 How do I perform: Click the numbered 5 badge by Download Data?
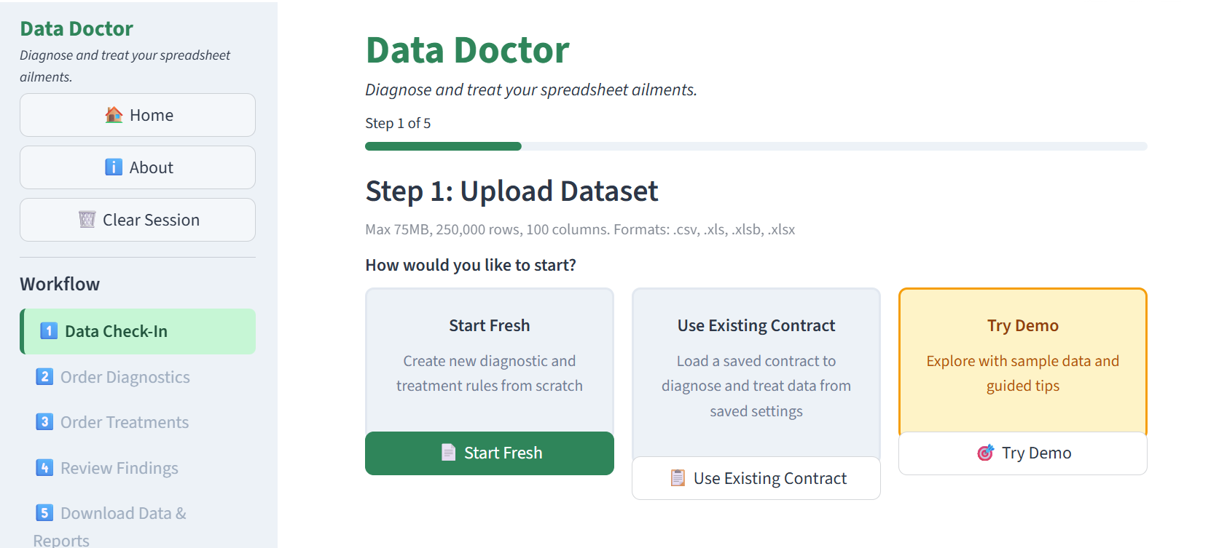45,512
